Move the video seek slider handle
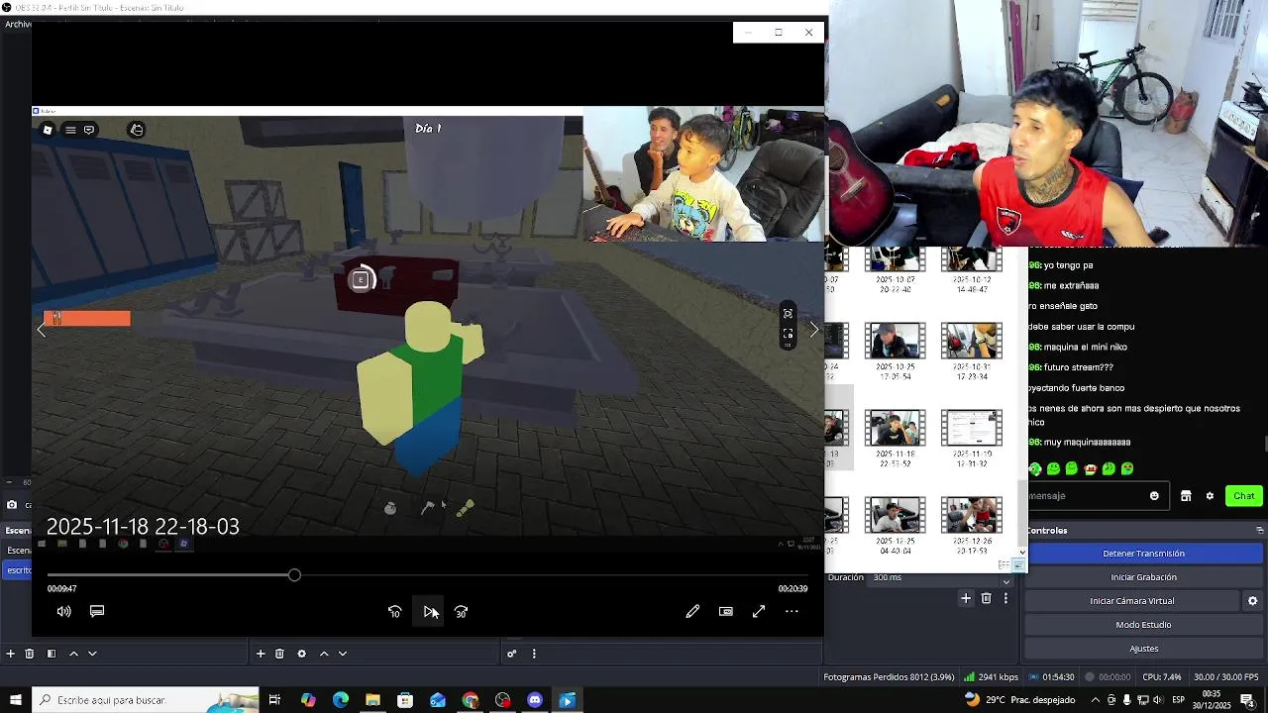Image resolution: width=1268 pixels, height=713 pixels. (294, 575)
